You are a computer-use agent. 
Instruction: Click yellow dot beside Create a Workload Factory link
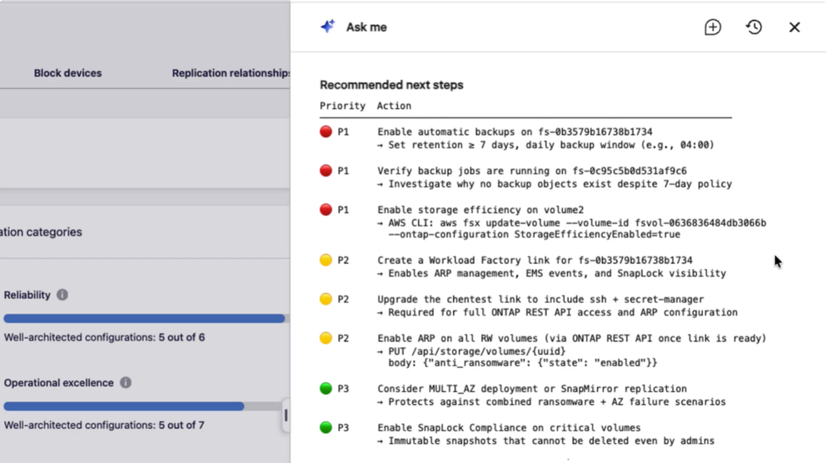326,260
